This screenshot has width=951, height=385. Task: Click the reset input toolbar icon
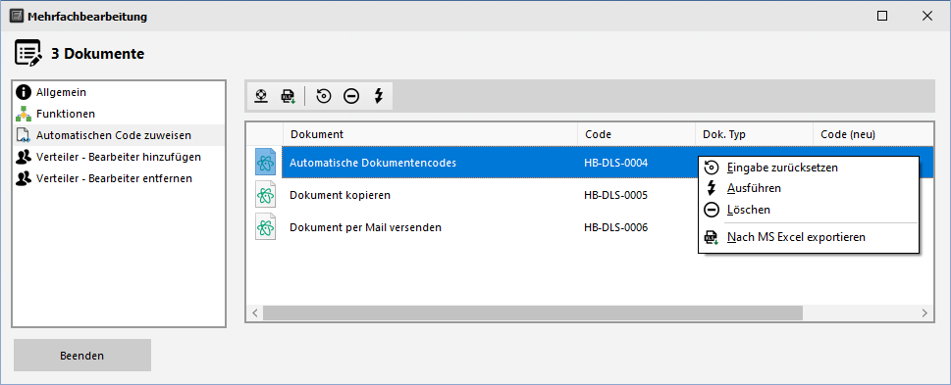click(x=324, y=96)
